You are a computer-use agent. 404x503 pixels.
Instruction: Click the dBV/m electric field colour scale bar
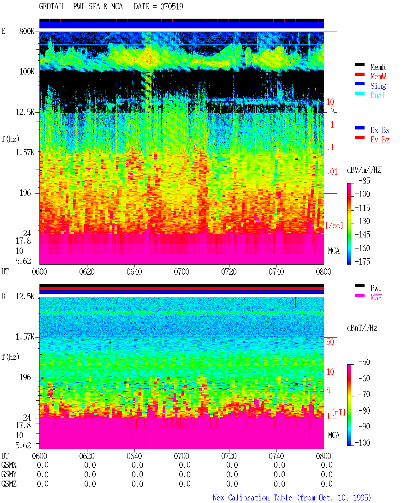pyautogui.click(x=349, y=224)
